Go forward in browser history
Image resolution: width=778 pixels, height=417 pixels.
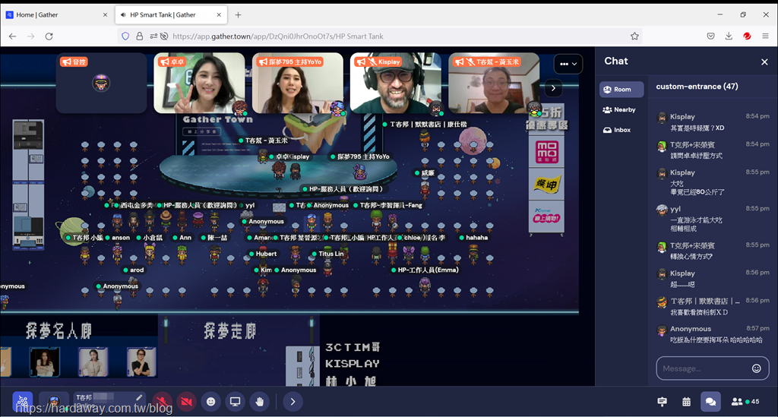click(x=30, y=36)
